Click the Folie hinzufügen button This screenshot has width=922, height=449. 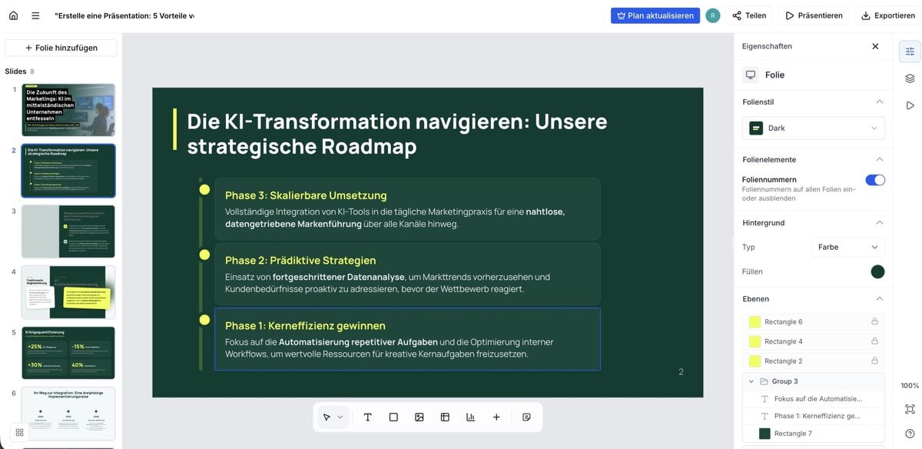[x=61, y=47]
